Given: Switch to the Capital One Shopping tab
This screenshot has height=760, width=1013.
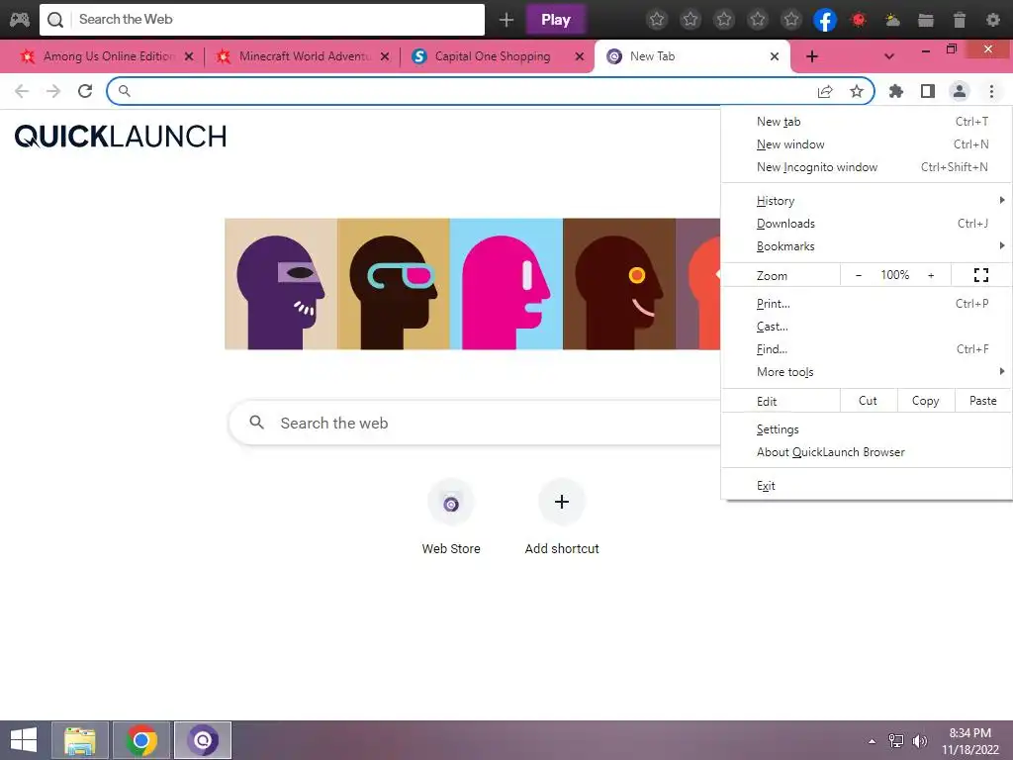Looking at the screenshot, I should pos(493,56).
